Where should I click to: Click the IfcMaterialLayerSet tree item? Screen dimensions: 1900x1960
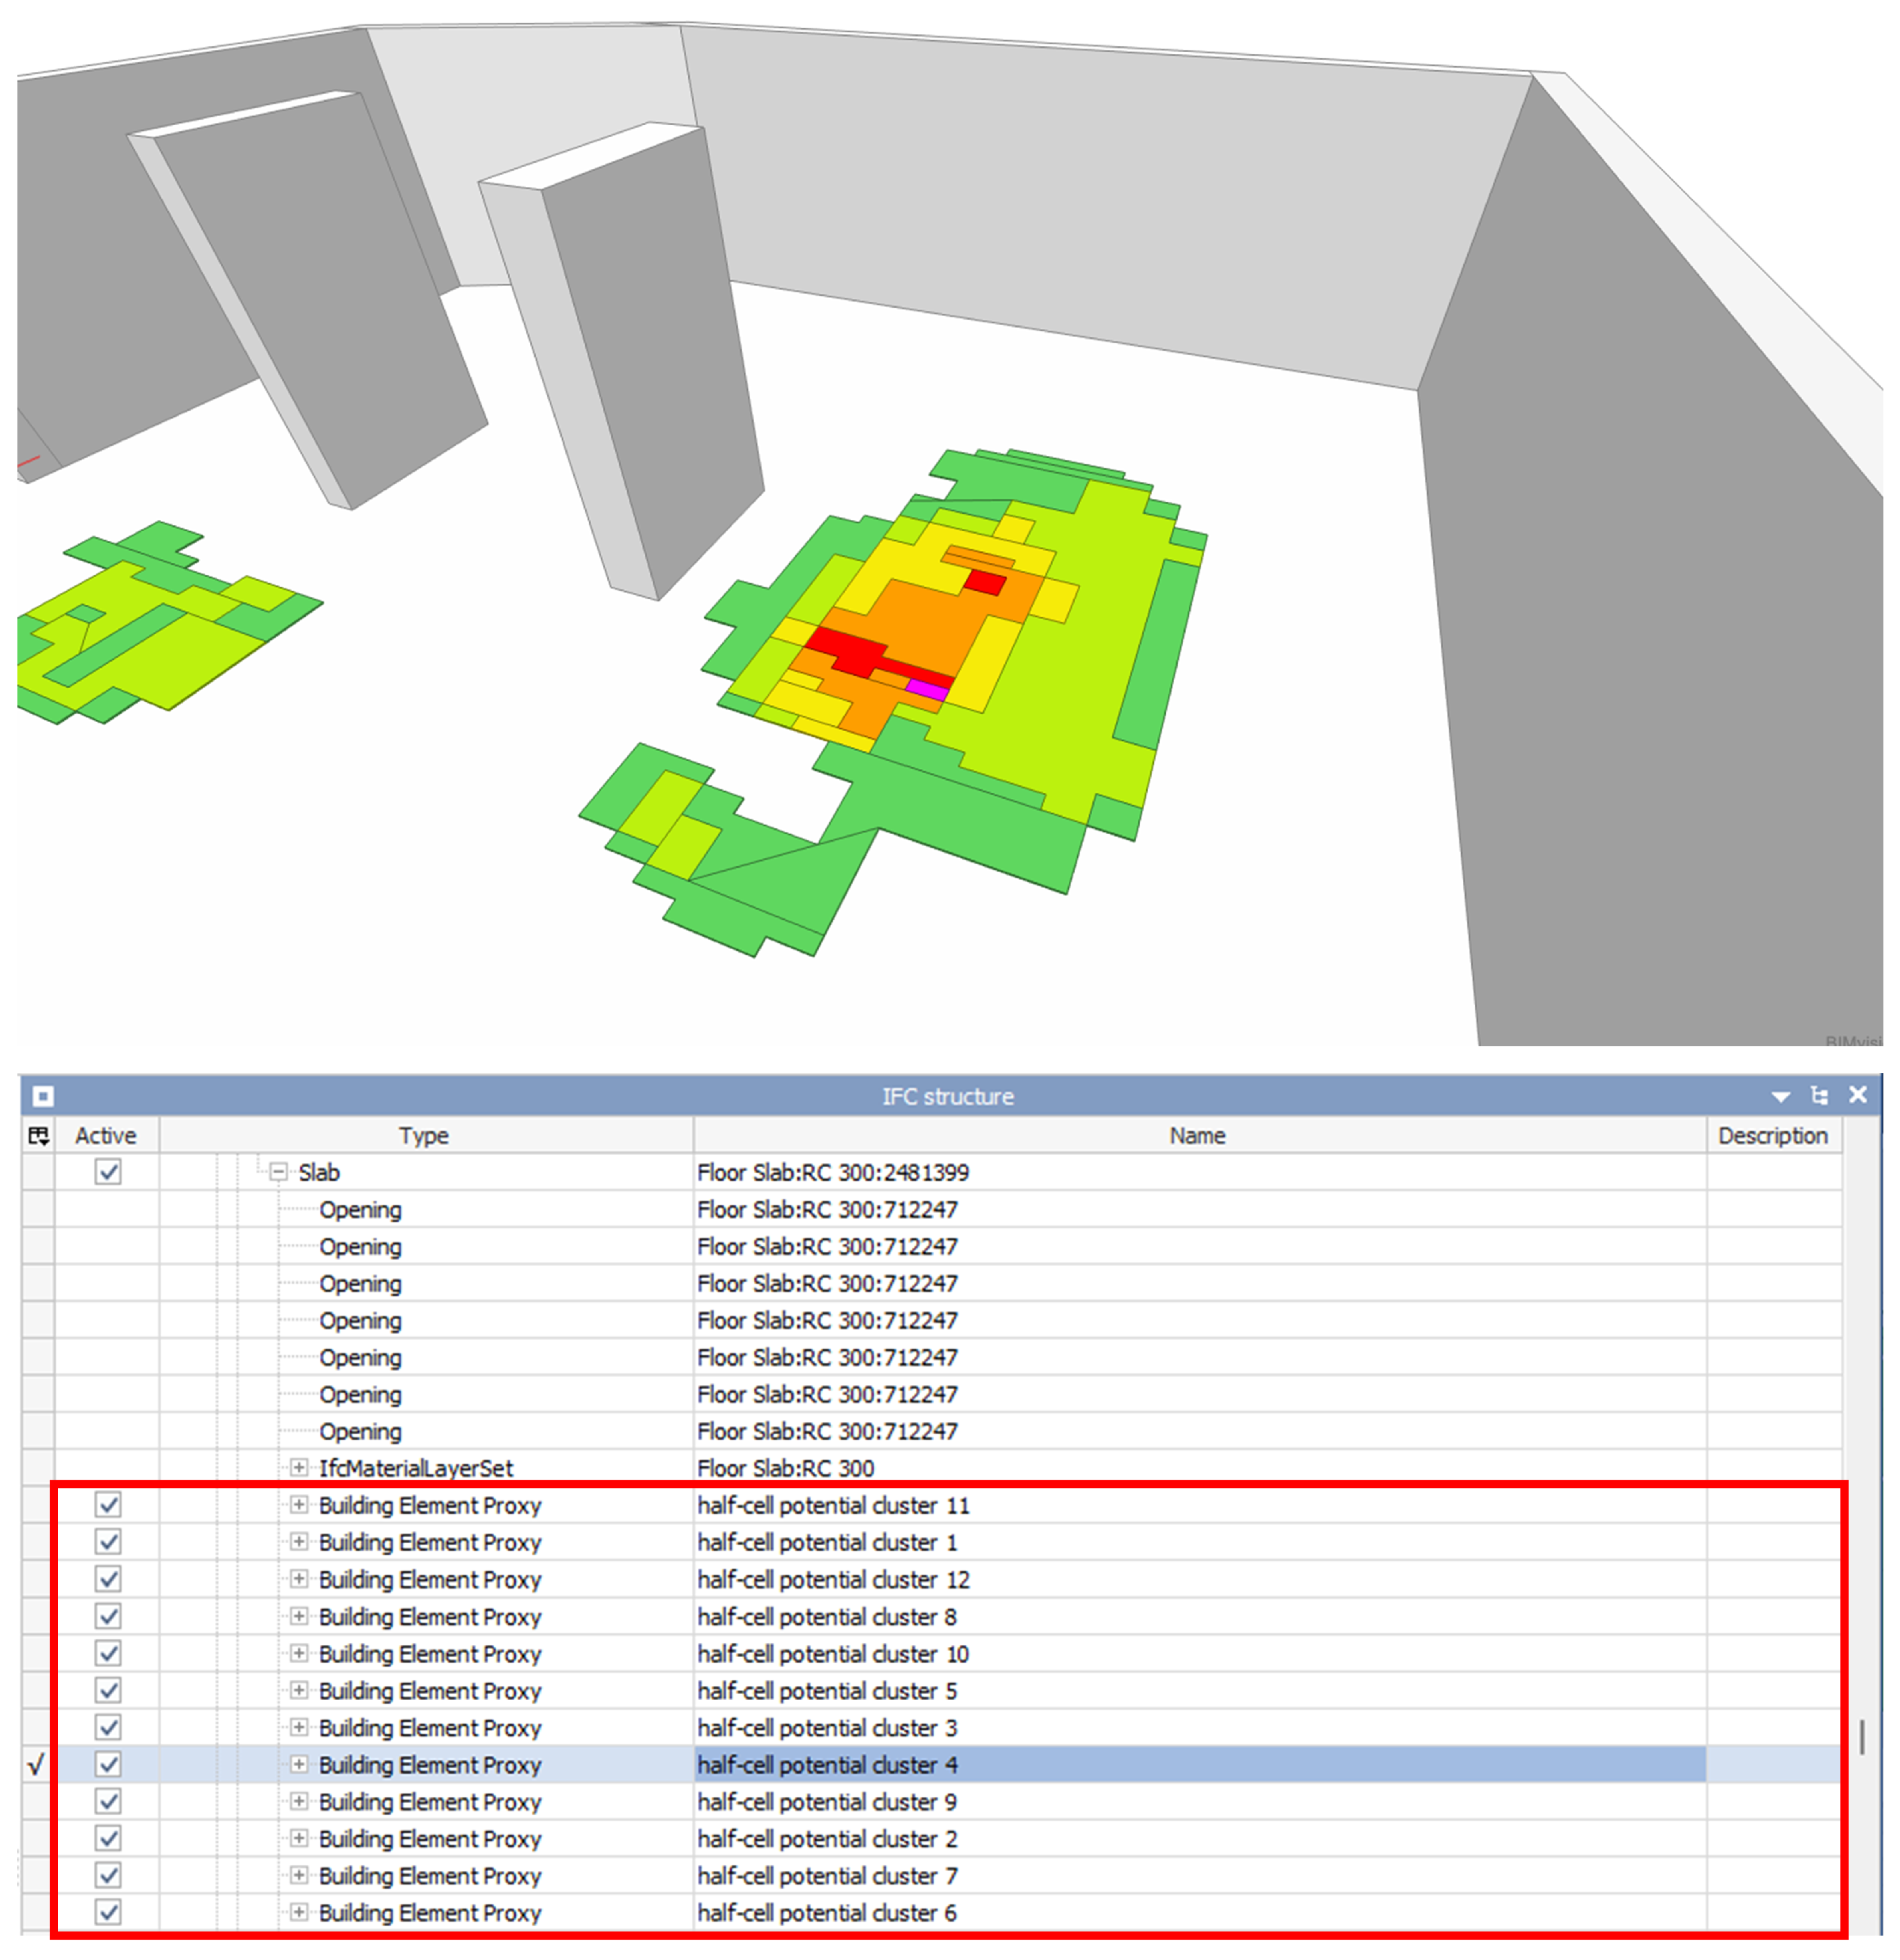tap(416, 1468)
